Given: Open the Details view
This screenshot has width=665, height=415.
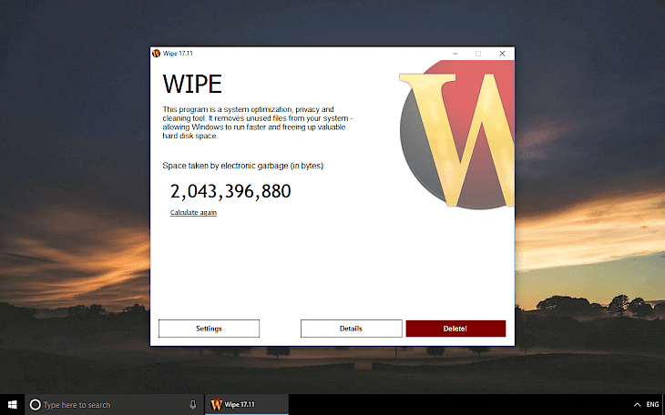Looking at the screenshot, I should [351, 329].
